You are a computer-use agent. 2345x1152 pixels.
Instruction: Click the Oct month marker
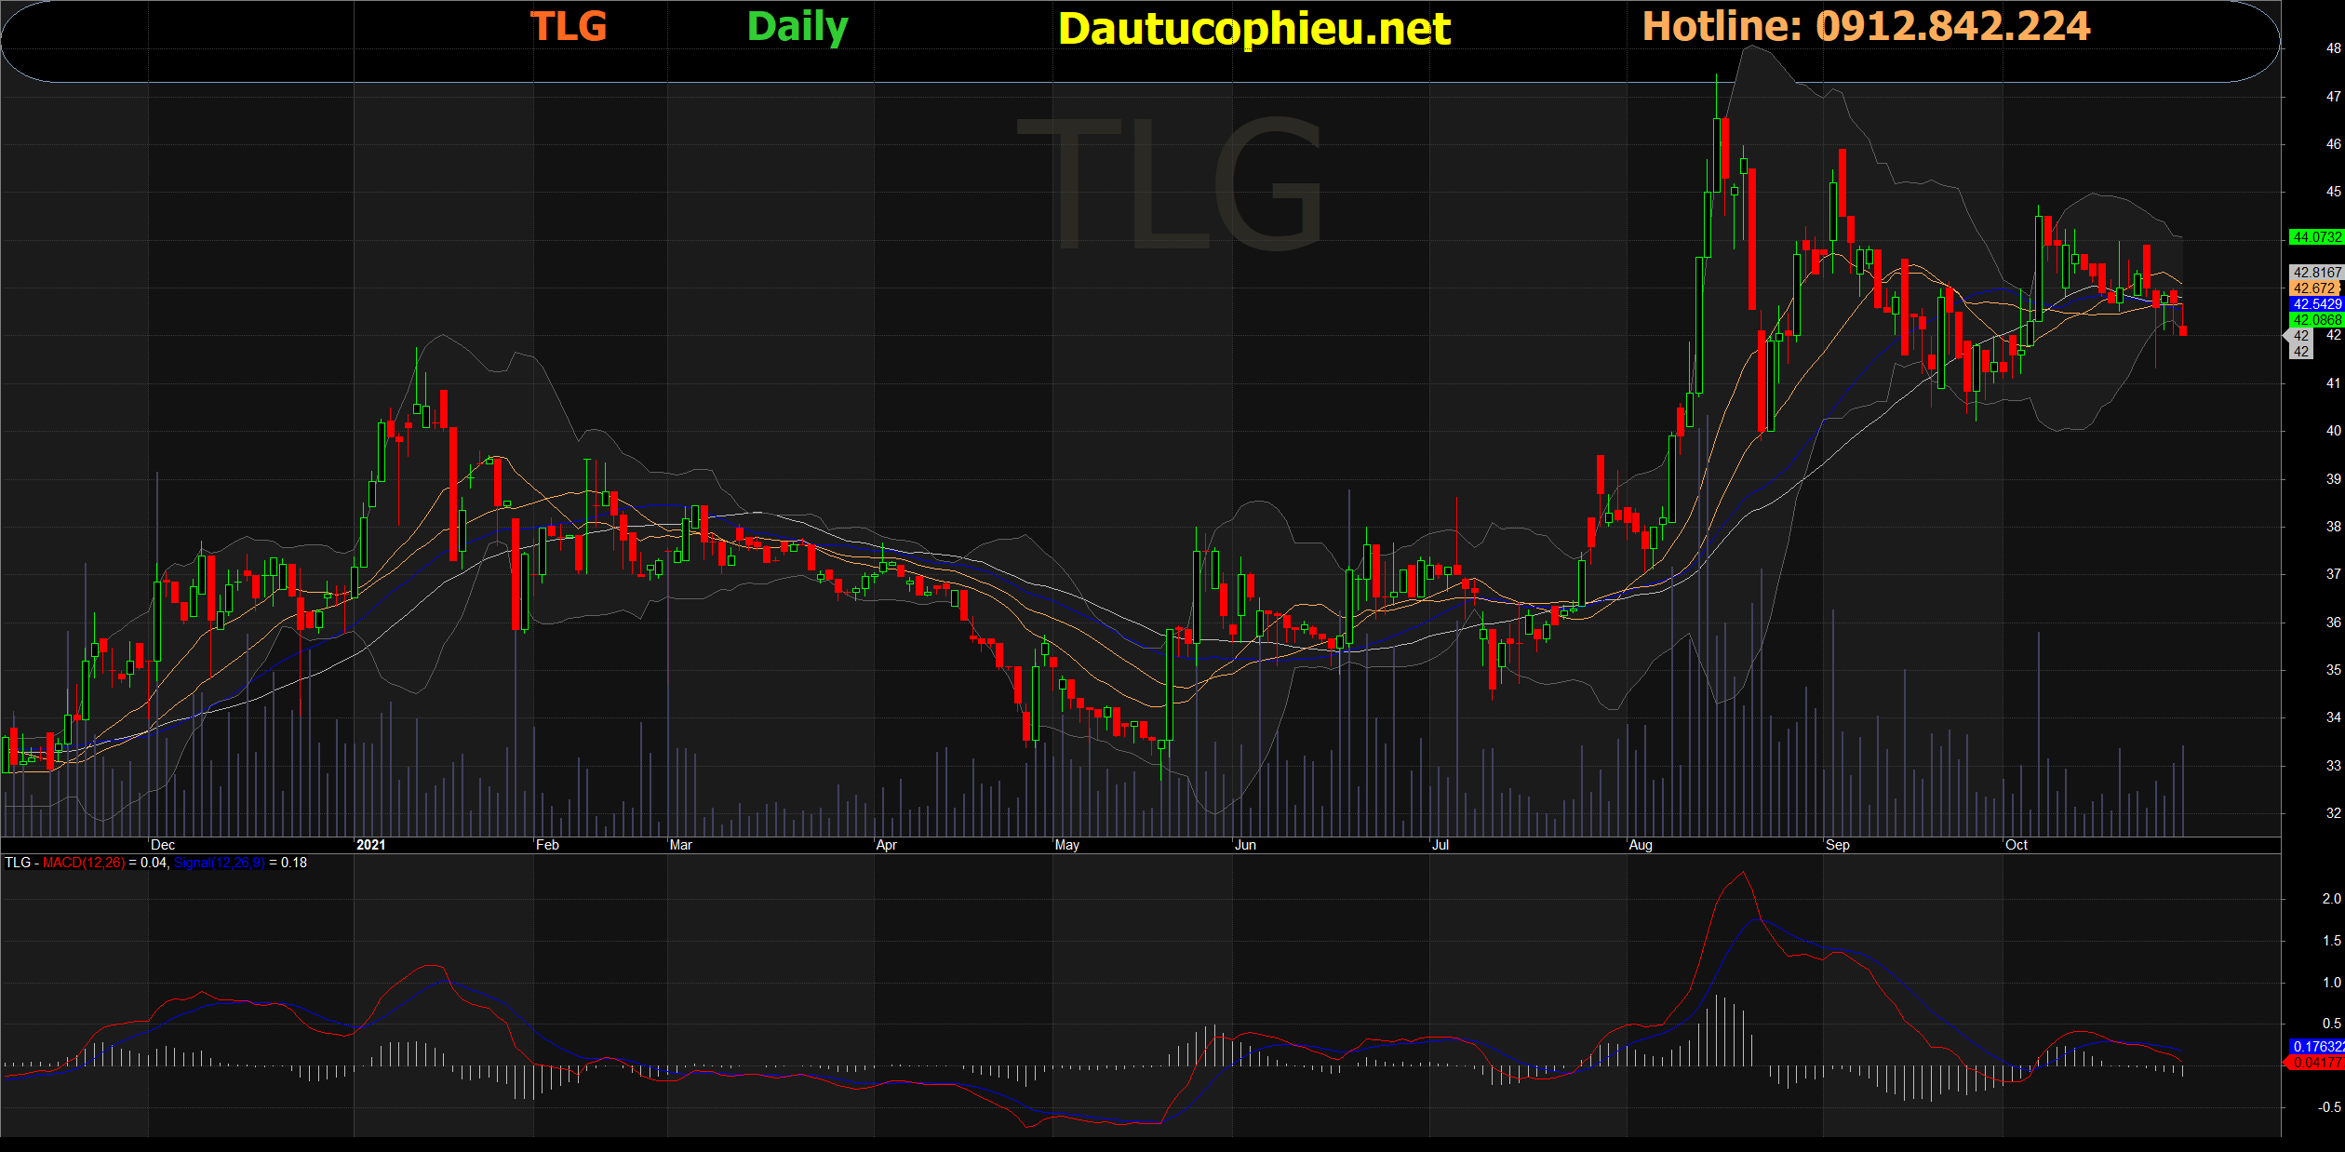tap(2016, 845)
